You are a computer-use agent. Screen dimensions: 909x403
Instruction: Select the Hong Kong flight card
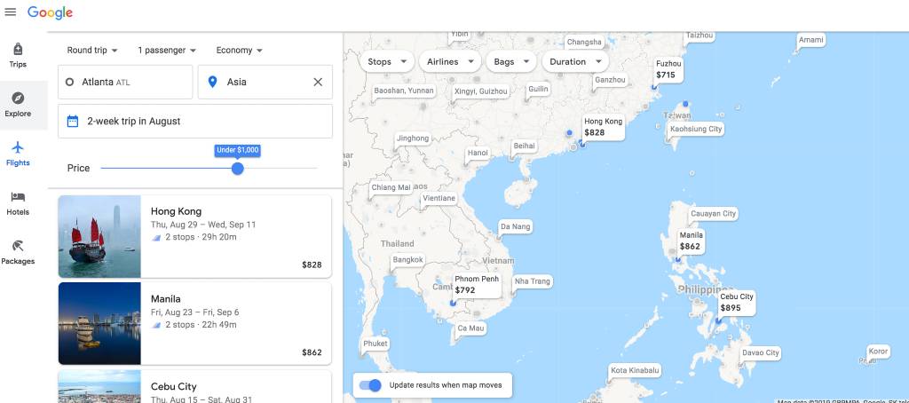[194, 237]
